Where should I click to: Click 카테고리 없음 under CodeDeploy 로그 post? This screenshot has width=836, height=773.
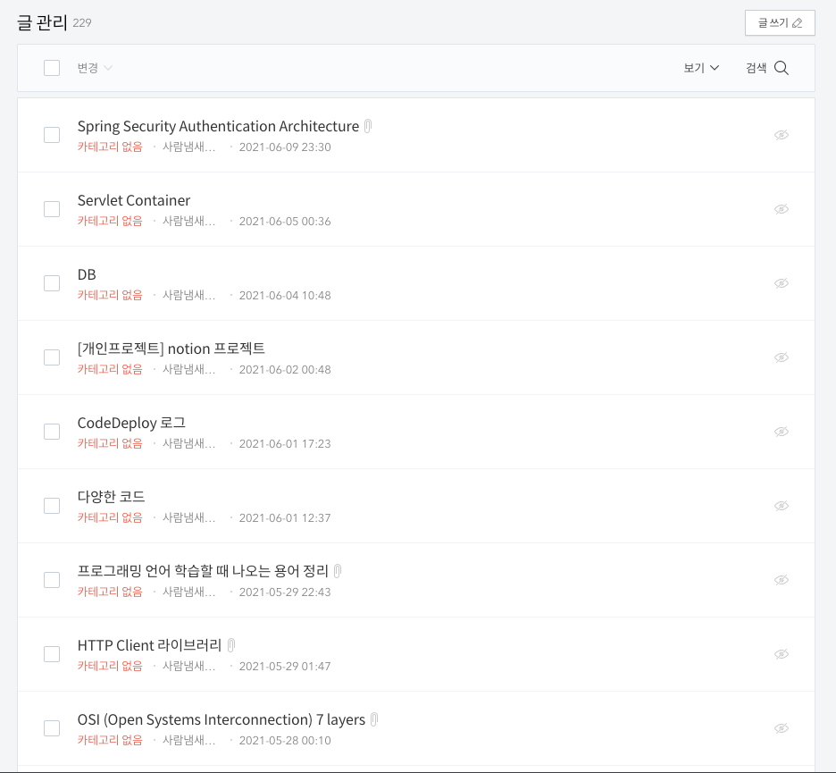coord(110,444)
